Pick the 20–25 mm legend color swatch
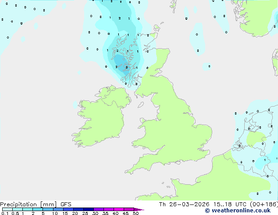The image size is (278, 215). click(78, 209)
